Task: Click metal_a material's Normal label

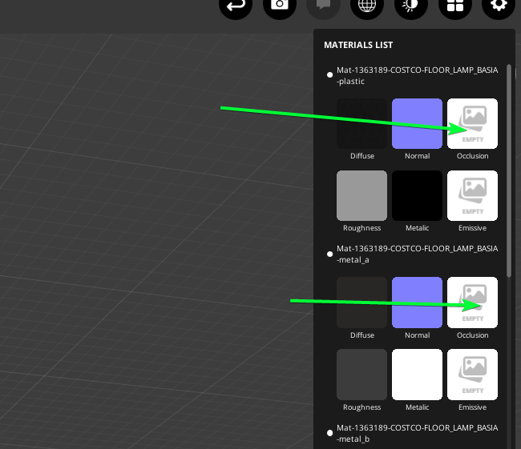Action: click(x=418, y=335)
